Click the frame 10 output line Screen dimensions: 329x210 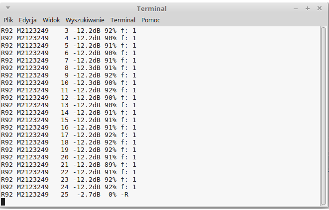(69, 83)
